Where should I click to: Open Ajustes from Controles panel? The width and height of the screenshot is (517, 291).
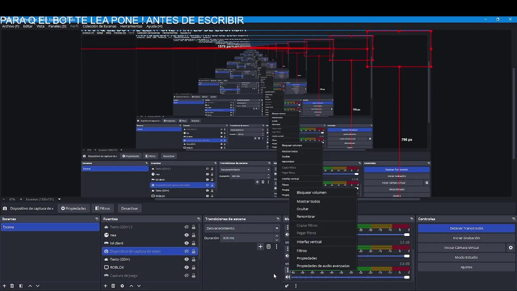click(466, 267)
